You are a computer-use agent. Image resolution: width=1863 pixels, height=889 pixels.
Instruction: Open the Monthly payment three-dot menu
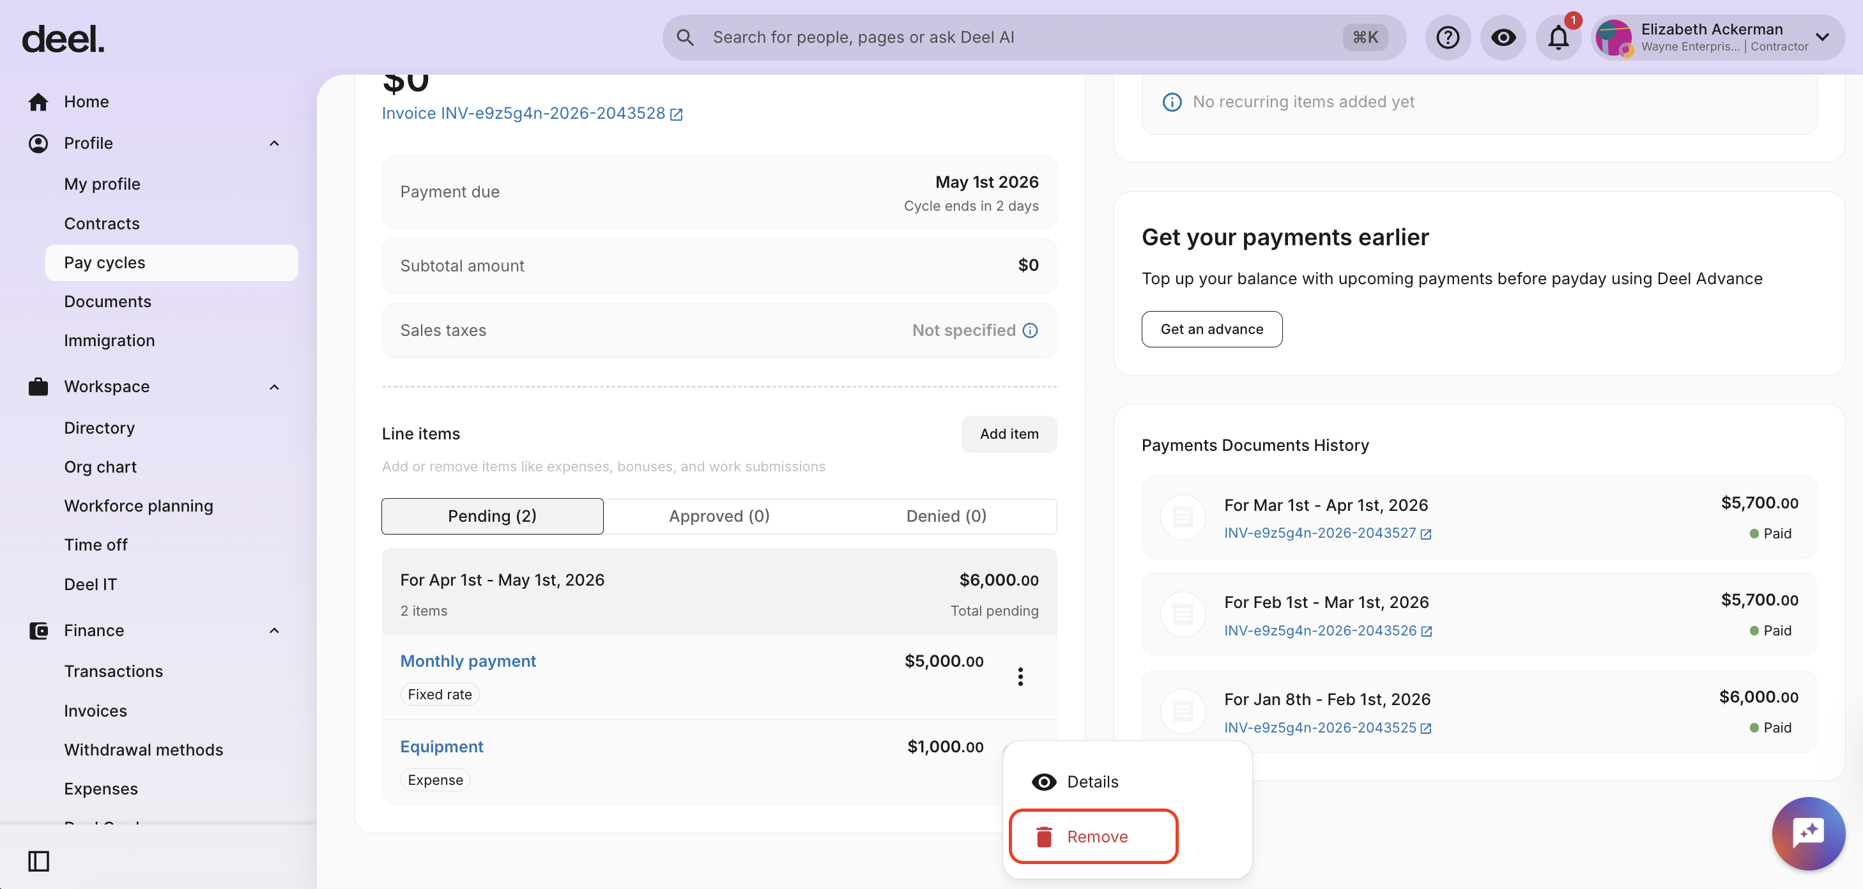pos(1020,676)
